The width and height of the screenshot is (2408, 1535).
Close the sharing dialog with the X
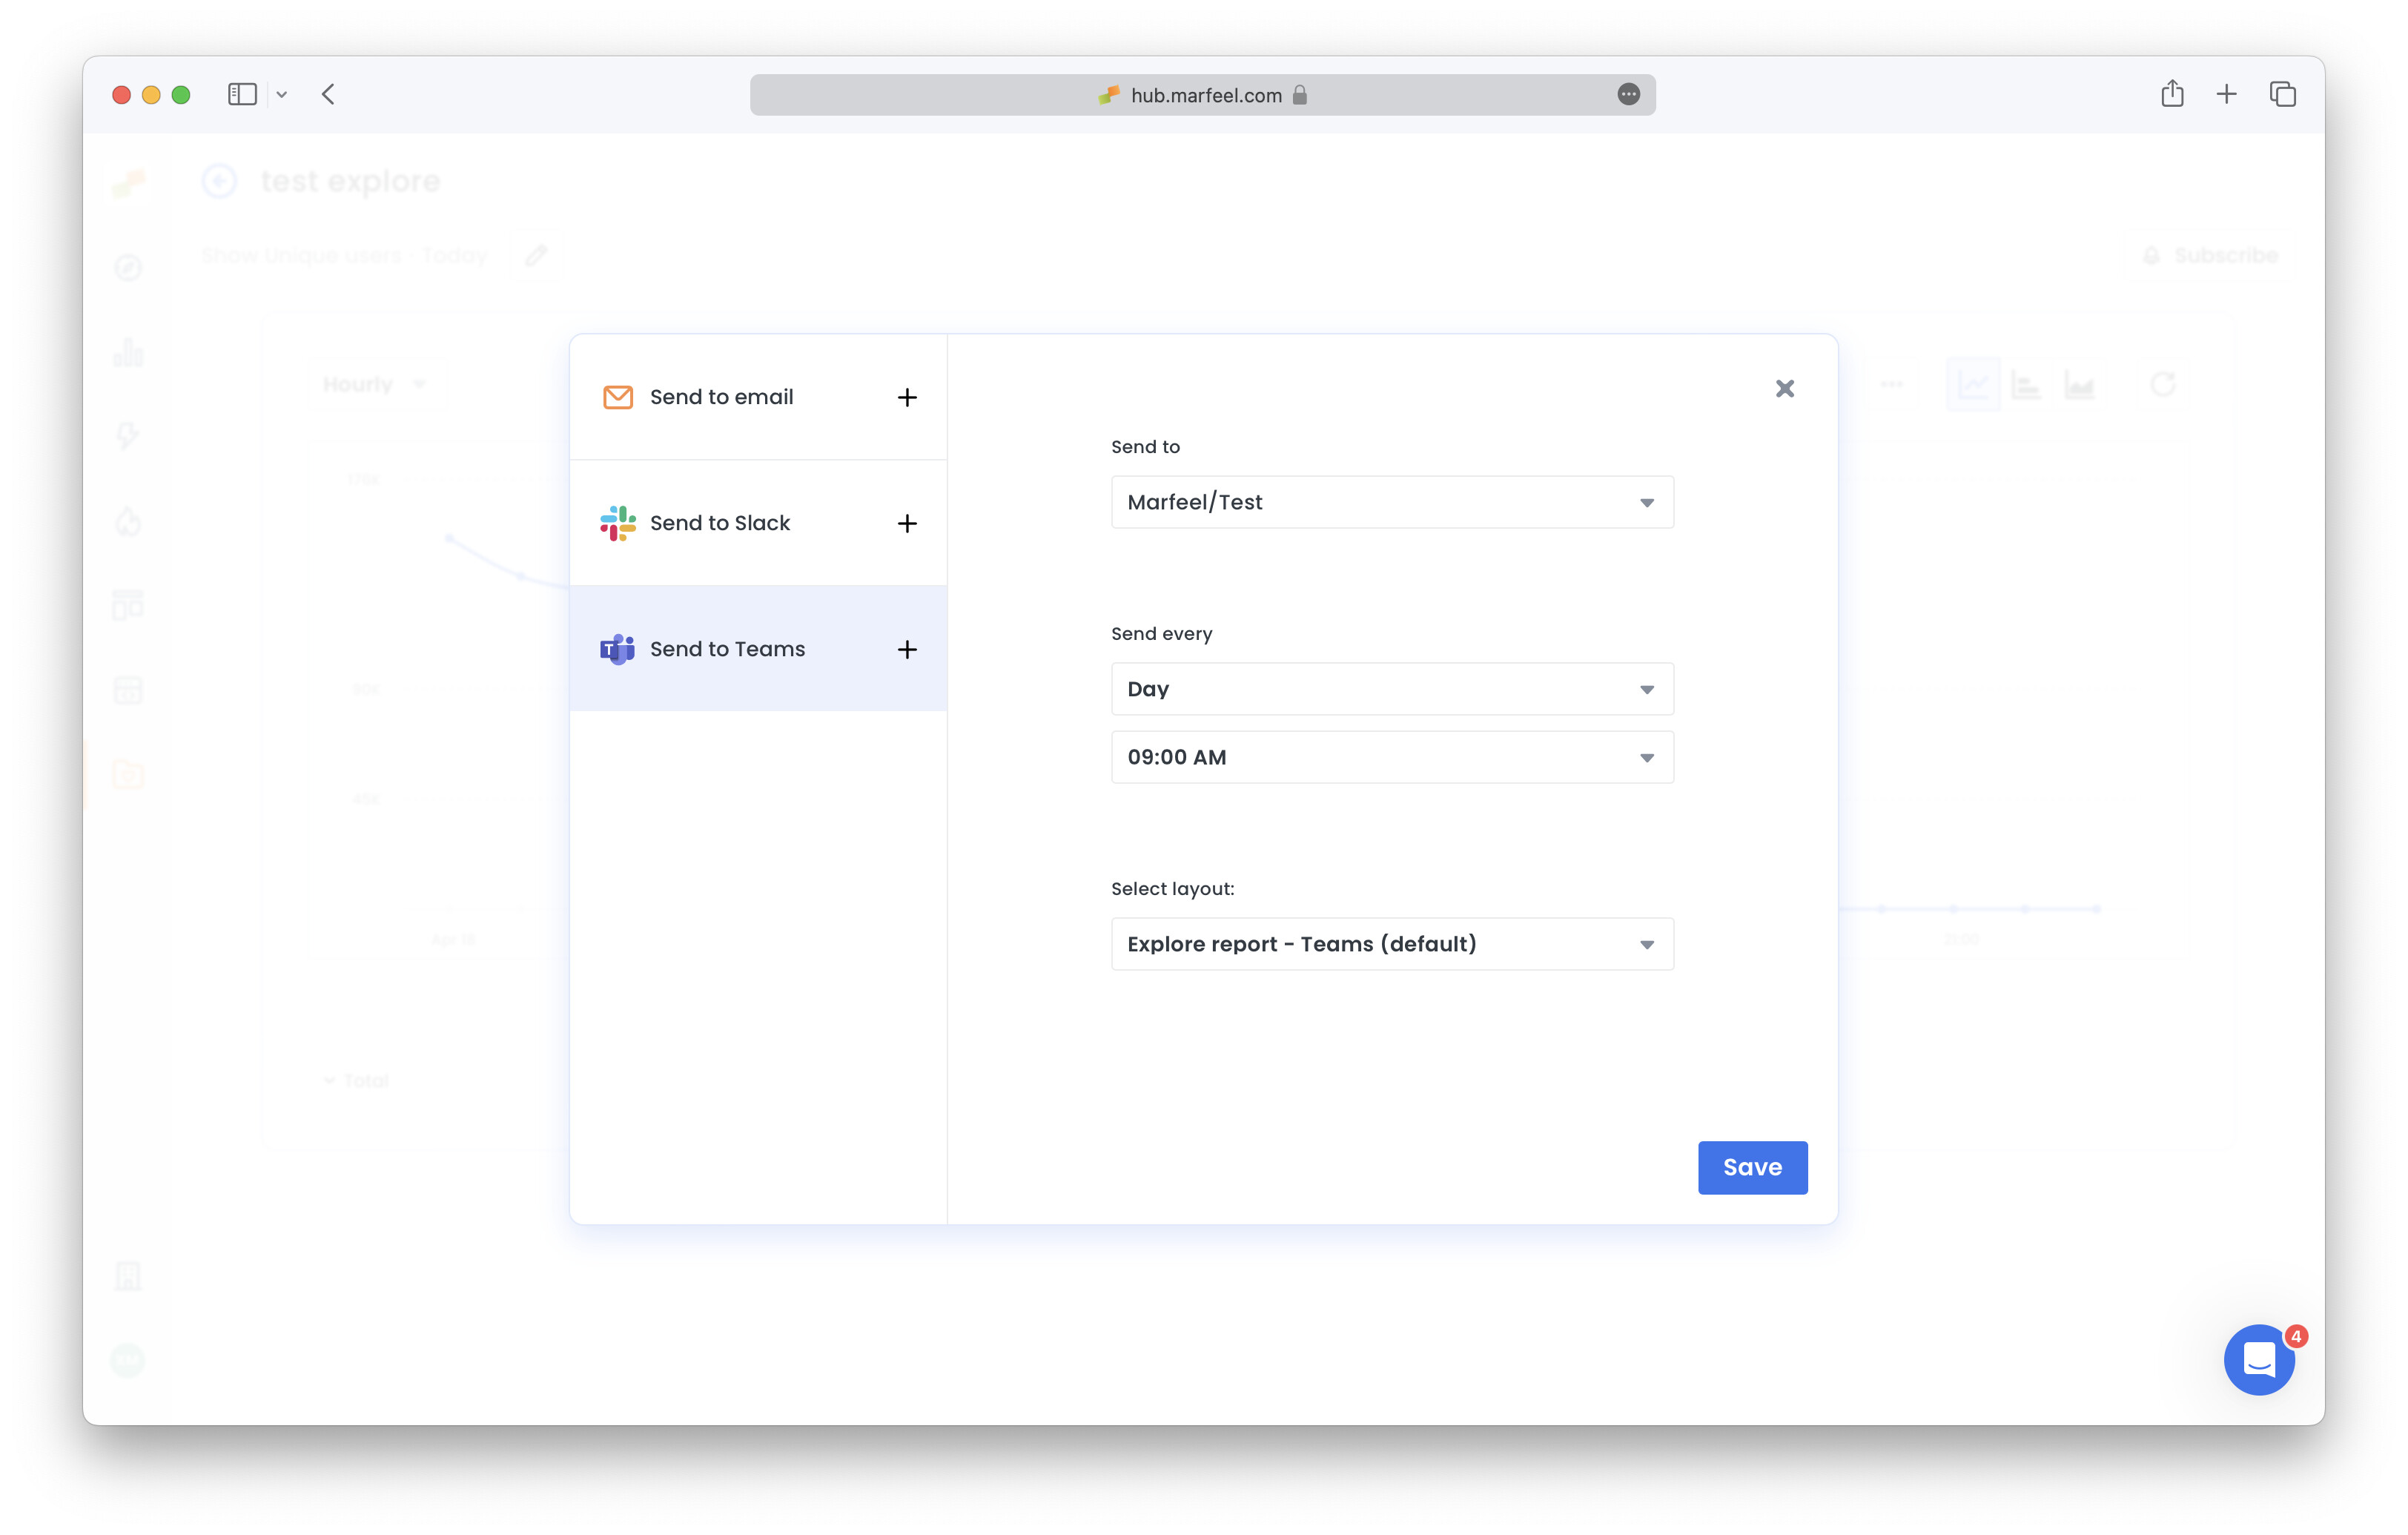(x=1785, y=388)
